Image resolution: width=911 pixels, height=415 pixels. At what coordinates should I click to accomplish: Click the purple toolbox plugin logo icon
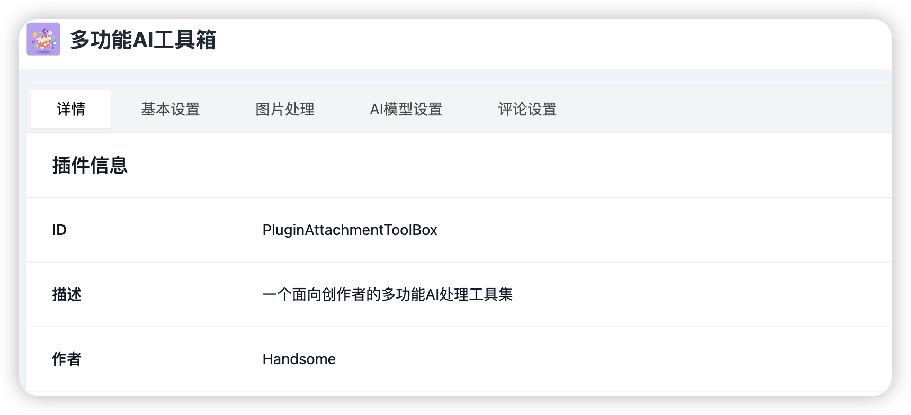pyautogui.click(x=43, y=39)
